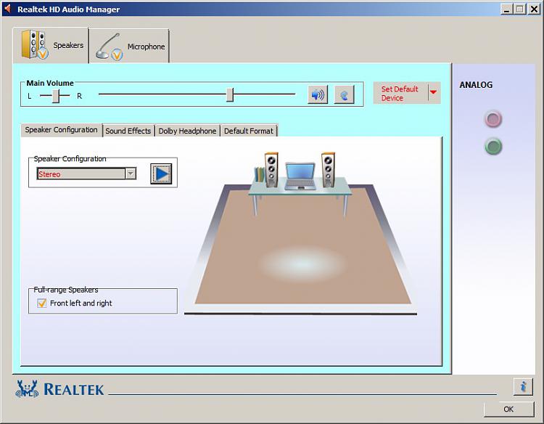The width and height of the screenshot is (544, 424).
Task: Click the title bar speaker icon
Action: (x=7, y=8)
